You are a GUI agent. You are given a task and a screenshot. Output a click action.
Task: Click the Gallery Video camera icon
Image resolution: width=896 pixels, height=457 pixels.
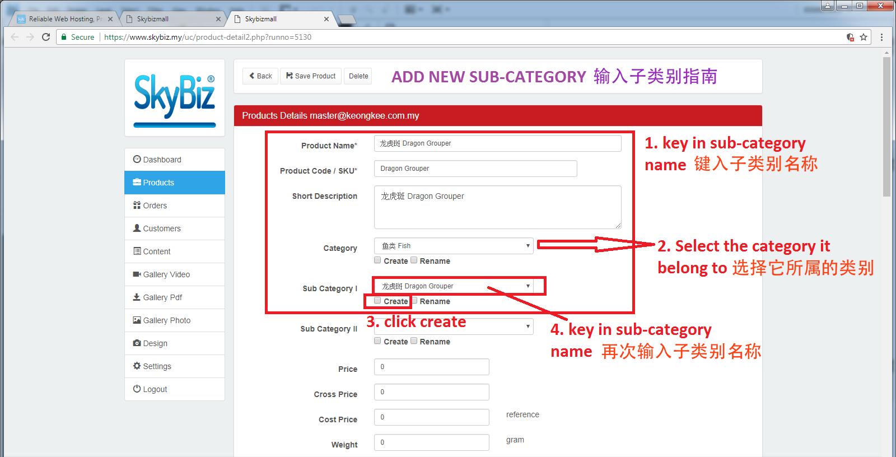[x=137, y=274]
